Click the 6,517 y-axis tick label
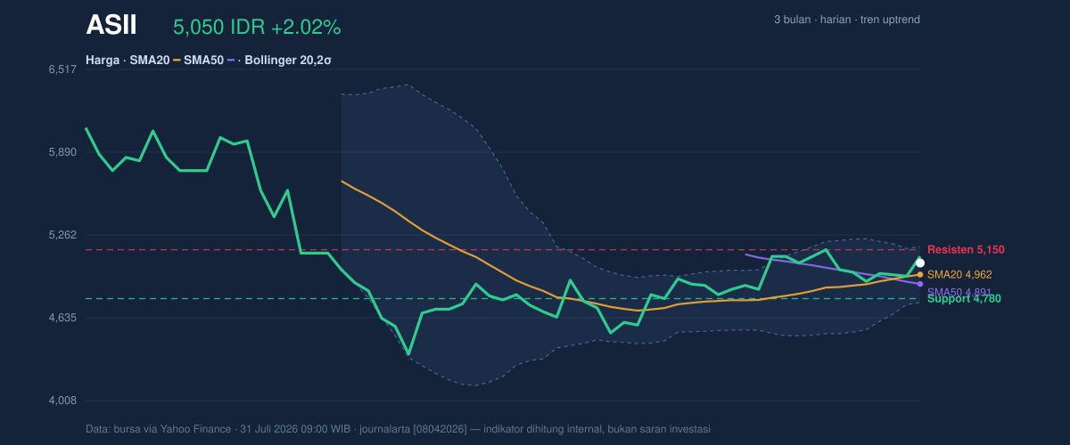1070x445 pixels. coord(62,69)
